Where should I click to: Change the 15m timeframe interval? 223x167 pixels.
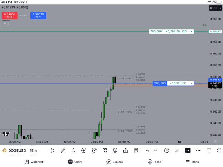pos(33,151)
